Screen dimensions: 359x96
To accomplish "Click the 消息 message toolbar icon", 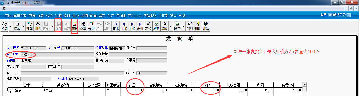I will (190, 26).
